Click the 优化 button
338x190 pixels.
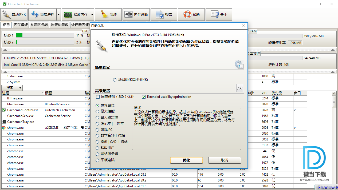186,160
